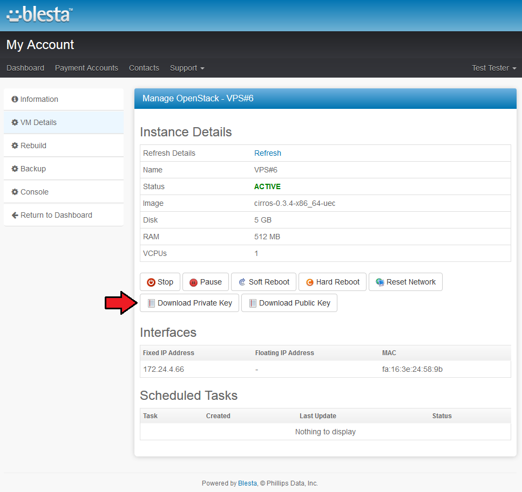Click Return to Dashboard
The image size is (522, 492).
(x=56, y=215)
